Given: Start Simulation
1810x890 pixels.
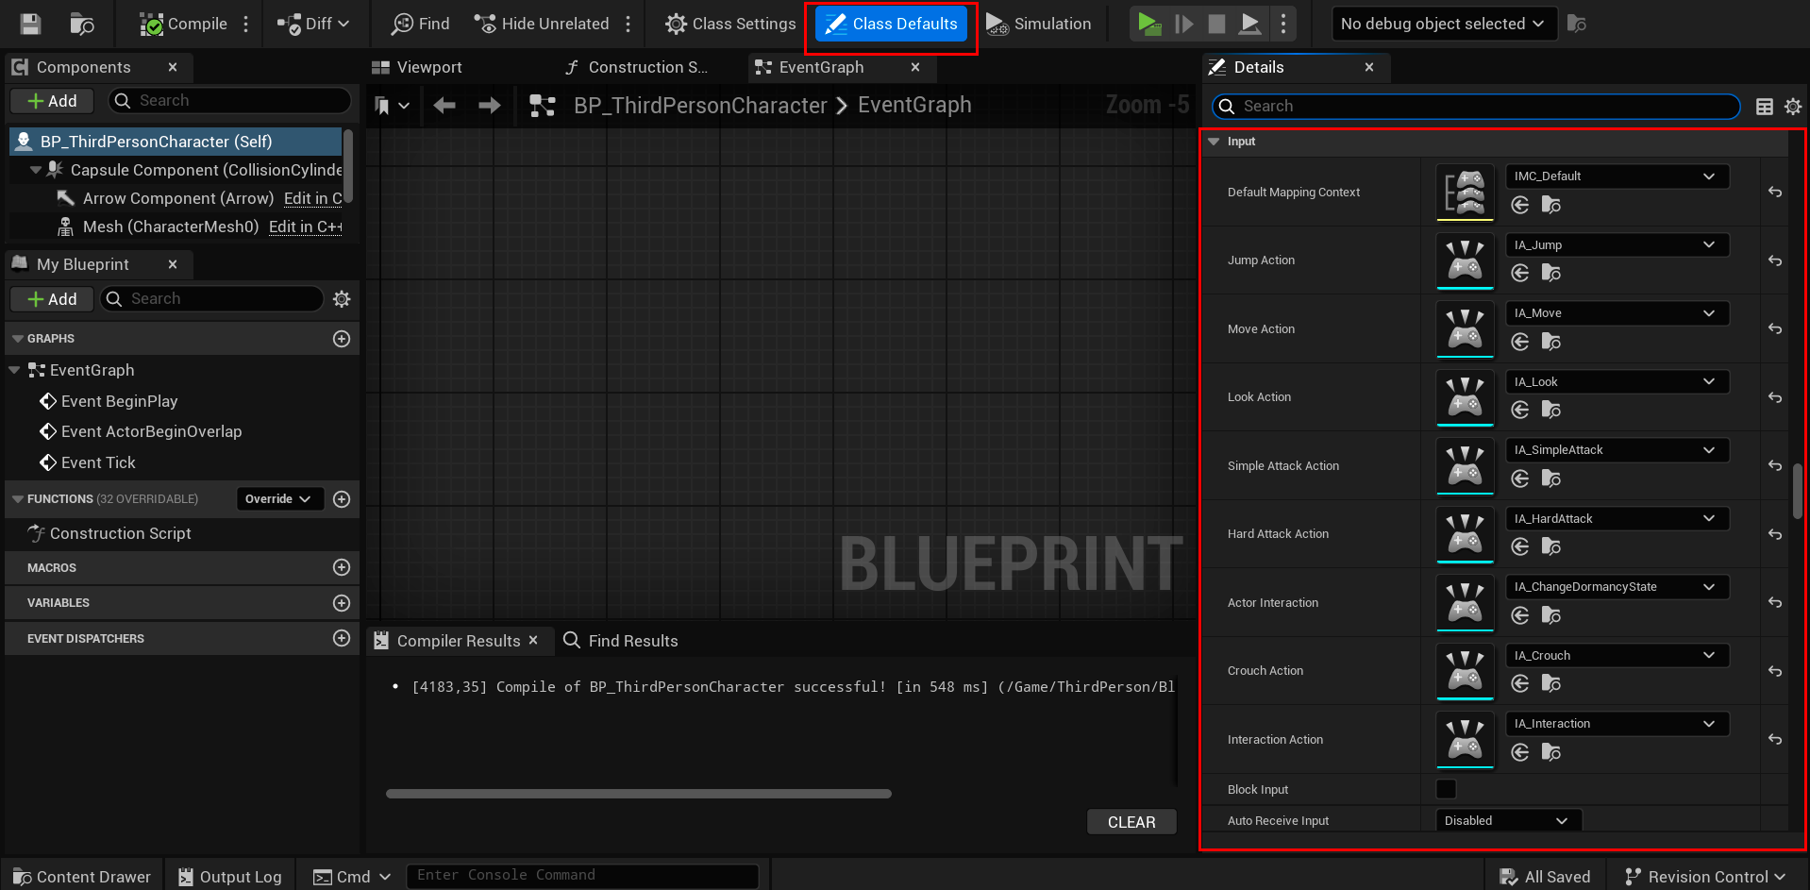Looking at the screenshot, I should (x=1039, y=24).
